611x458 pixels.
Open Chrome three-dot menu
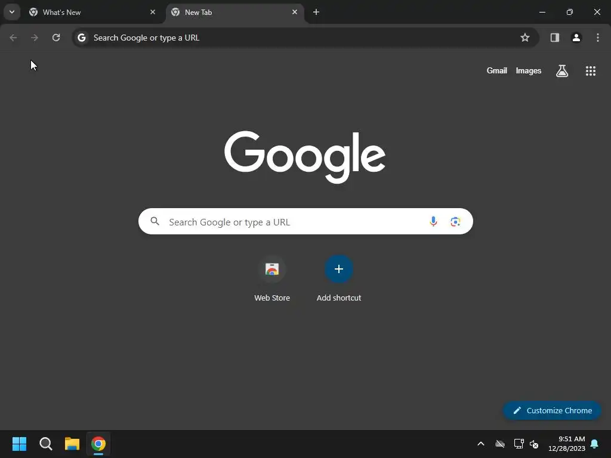coord(598,38)
